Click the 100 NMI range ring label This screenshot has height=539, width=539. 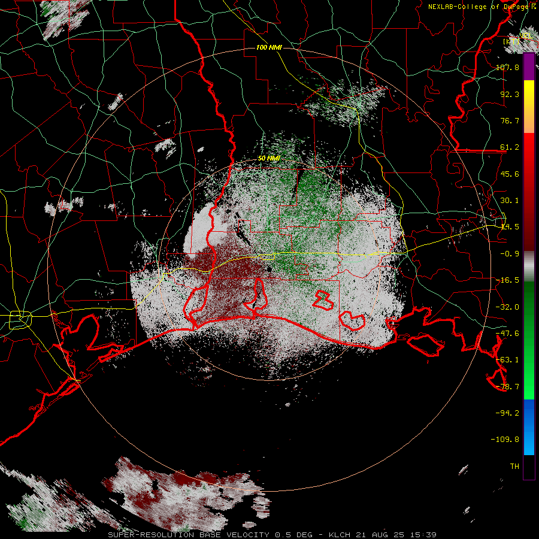point(269,47)
